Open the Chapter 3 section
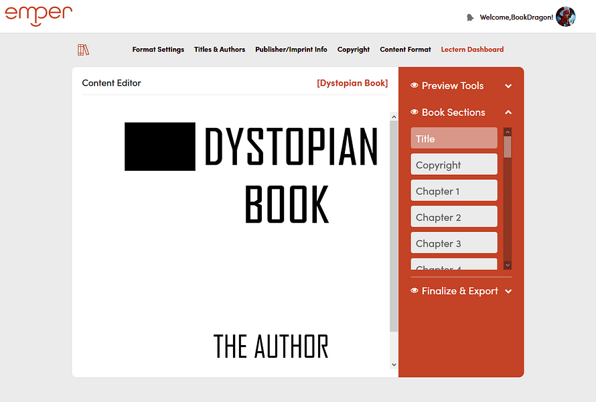Screen dimensions: 596x402 coord(454,243)
